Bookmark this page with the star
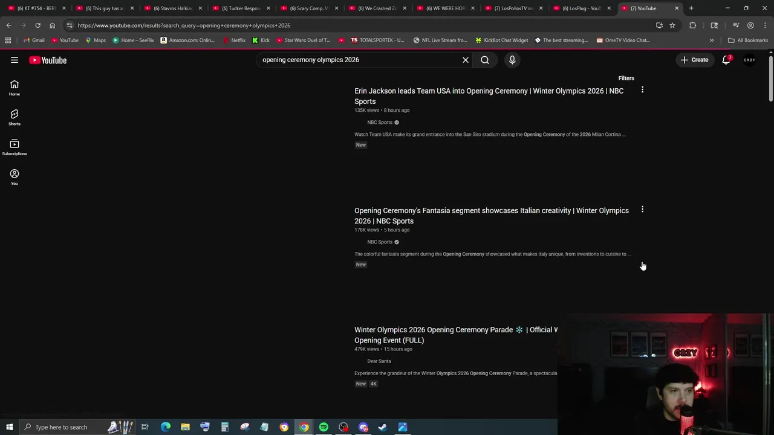The image size is (774, 435). (672, 25)
